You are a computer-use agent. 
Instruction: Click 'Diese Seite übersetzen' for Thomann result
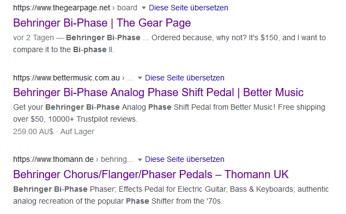click(x=185, y=159)
